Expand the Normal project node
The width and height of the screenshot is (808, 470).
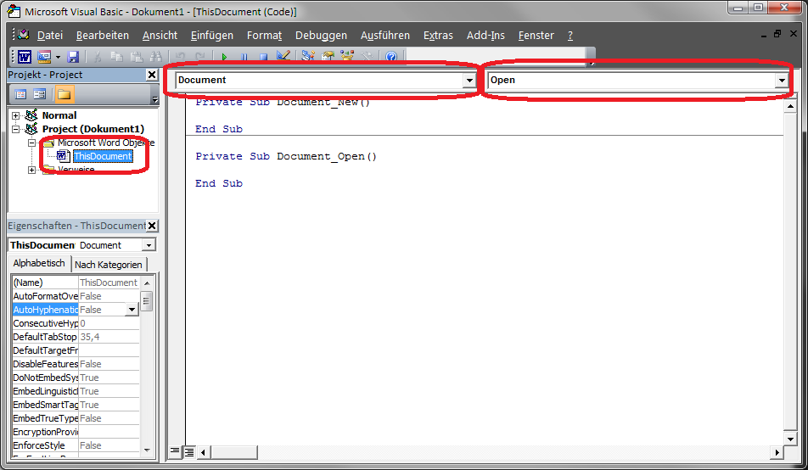[15, 115]
